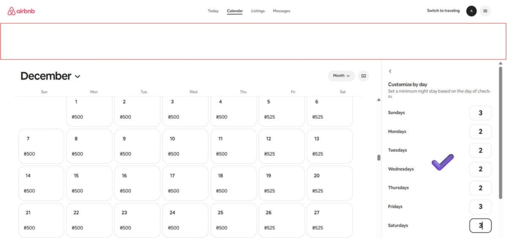Edit the Saturdays minimum nights field

(x=480, y=226)
